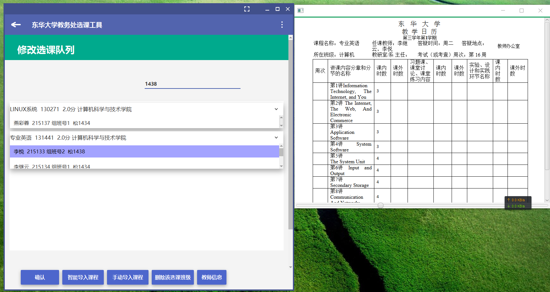Click 讲课内容分章和分节的名称 column header
The width and height of the screenshot is (550, 292).
[351, 71]
